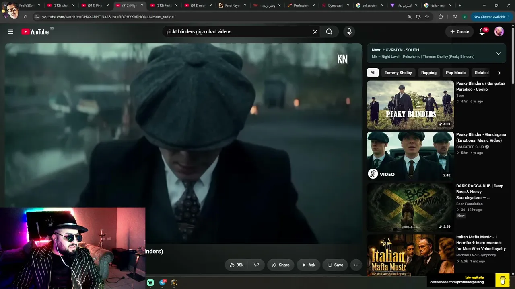This screenshot has height=289, width=515.
Task: Switch to the 'Farsi Keyb' tab
Action: 233,6
